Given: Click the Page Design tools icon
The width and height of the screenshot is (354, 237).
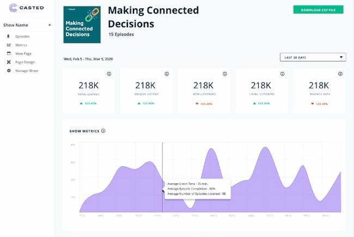Looking at the screenshot, I should 9,62.
